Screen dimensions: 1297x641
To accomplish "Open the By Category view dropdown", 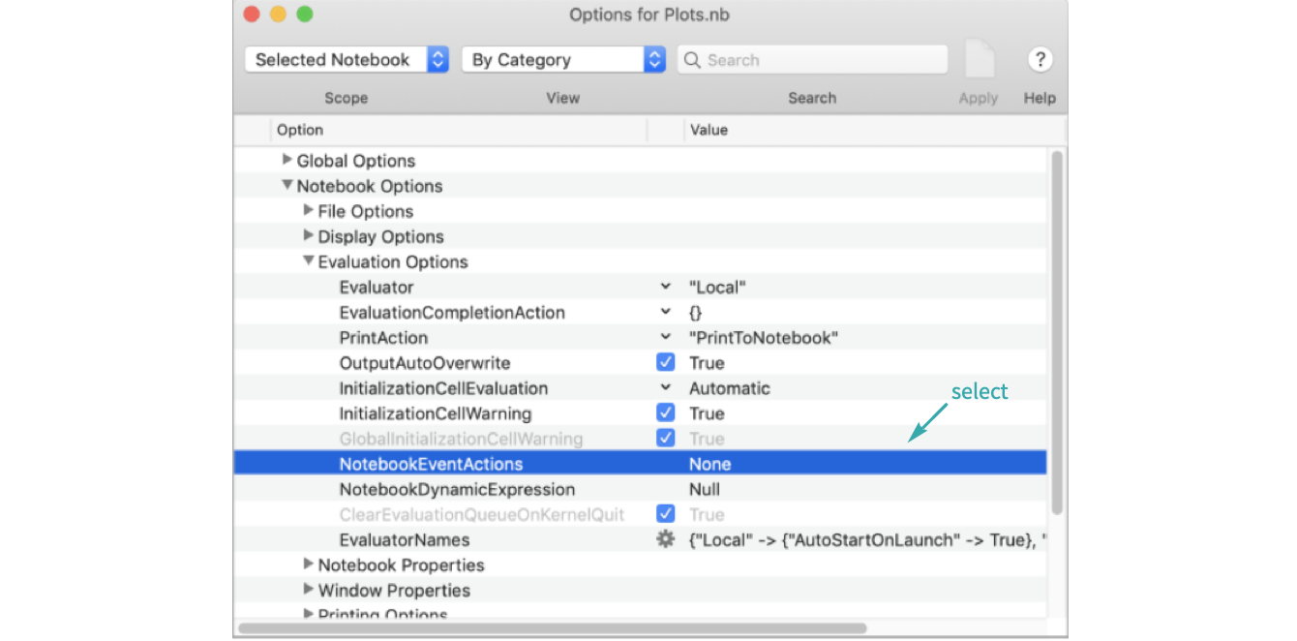I will [563, 60].
